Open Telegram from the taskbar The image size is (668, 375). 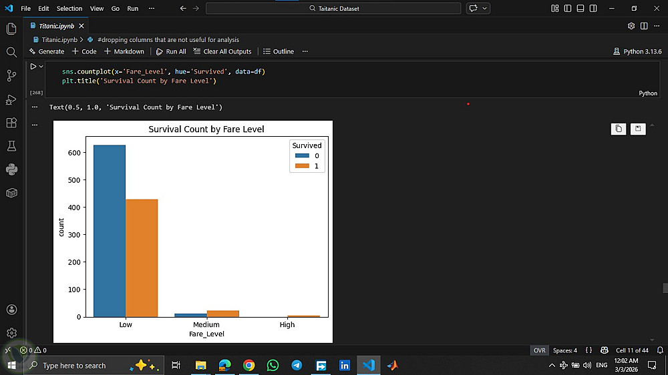(x=297, y=365)
